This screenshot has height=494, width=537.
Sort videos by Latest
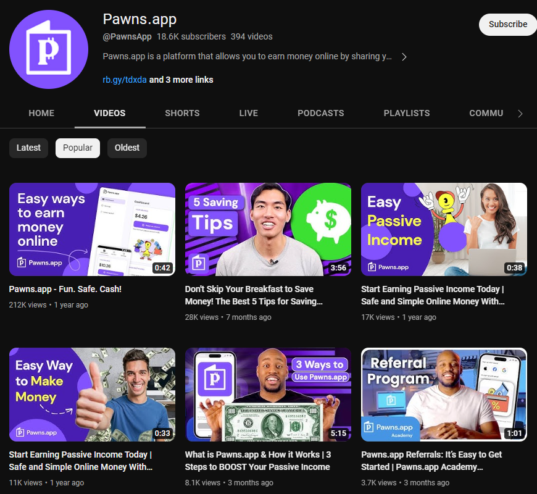[29, 148]
